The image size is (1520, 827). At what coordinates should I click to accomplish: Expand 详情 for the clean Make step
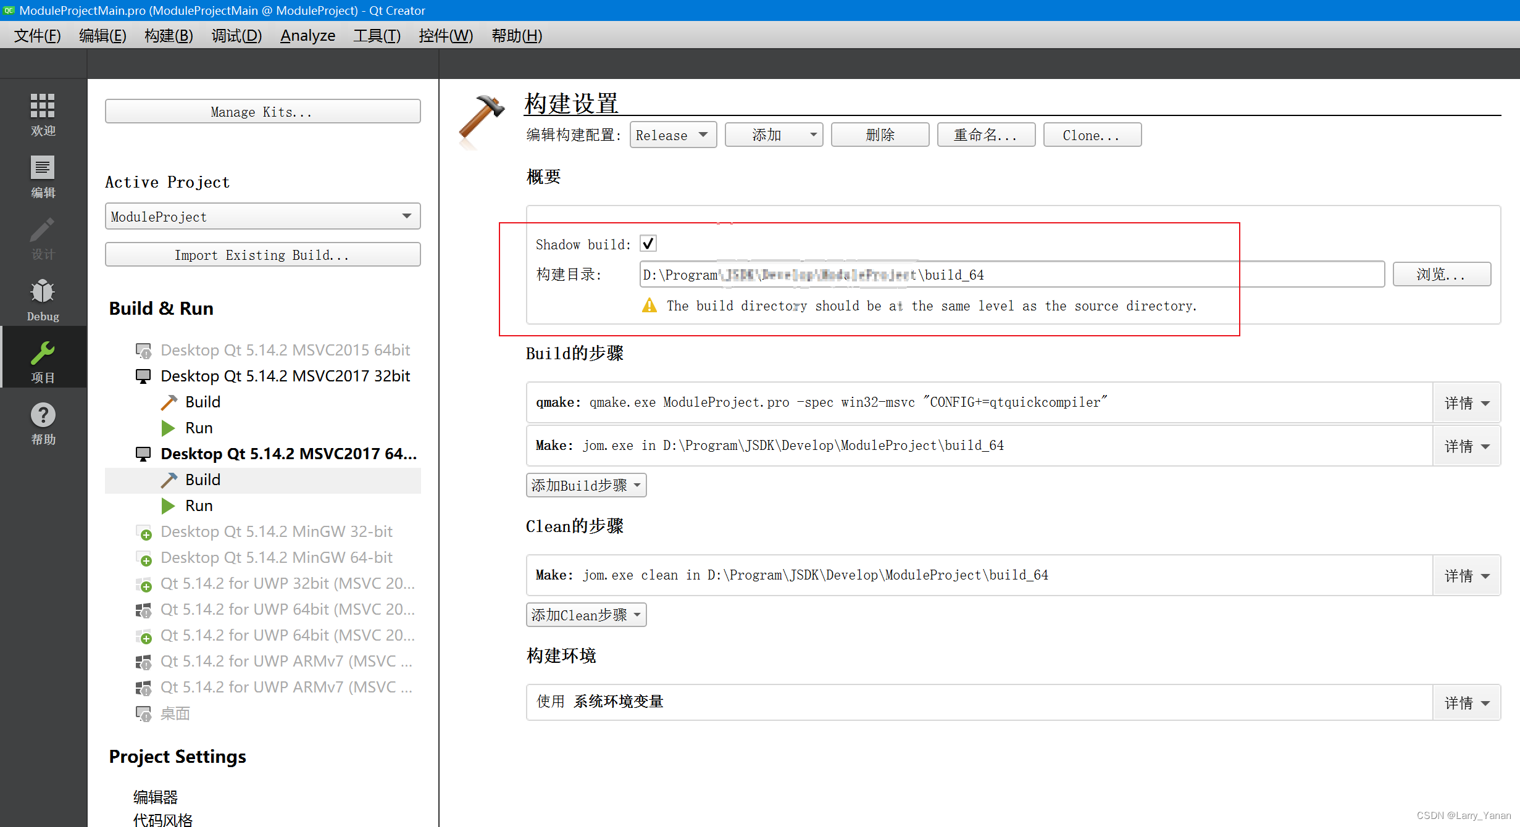1466,575
